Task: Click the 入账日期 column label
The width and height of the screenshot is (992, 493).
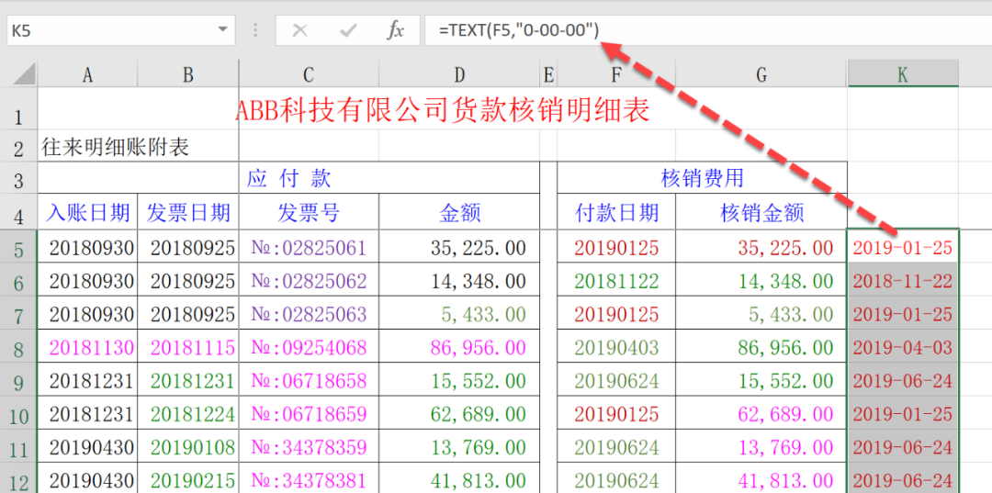Action: click(87, 212)
